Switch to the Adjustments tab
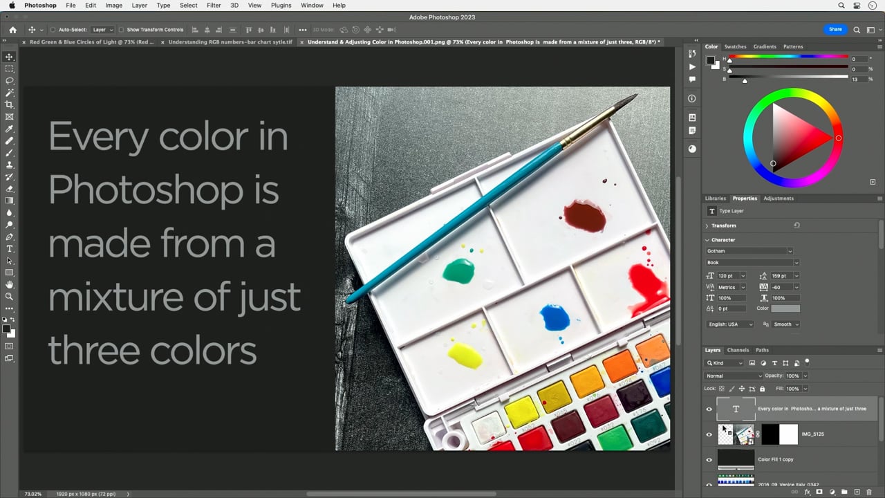885x498 pixels. click(x=779, y=199)
